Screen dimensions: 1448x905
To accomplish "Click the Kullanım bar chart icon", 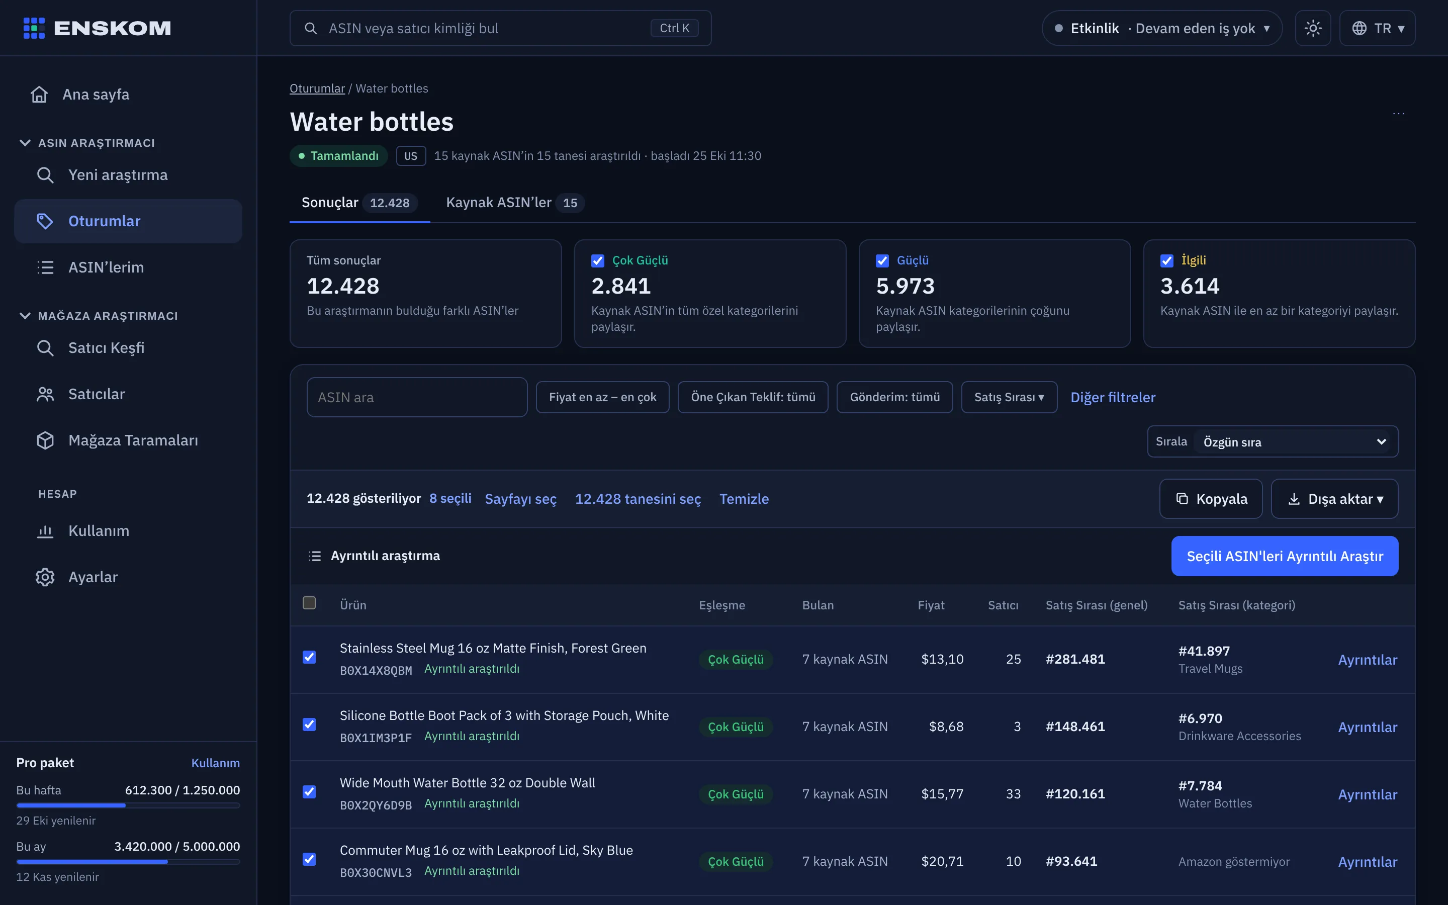I will (x=45, y=531).
